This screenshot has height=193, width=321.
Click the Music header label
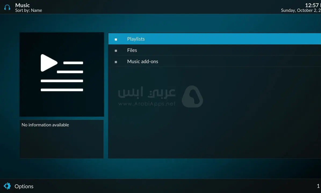22,5
